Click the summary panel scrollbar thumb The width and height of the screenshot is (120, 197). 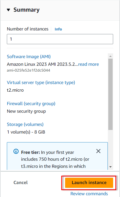[x=110, y=94]
